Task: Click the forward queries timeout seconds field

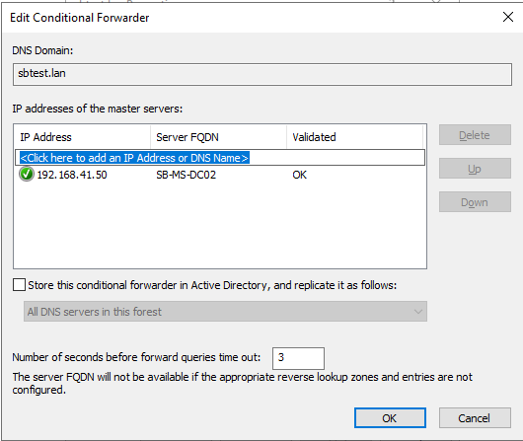Action: 298,358
